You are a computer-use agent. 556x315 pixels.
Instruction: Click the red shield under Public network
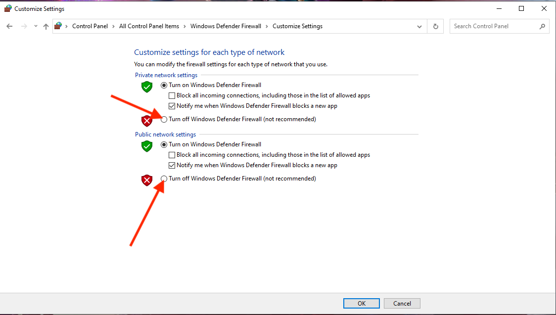(x=147, y=180)
